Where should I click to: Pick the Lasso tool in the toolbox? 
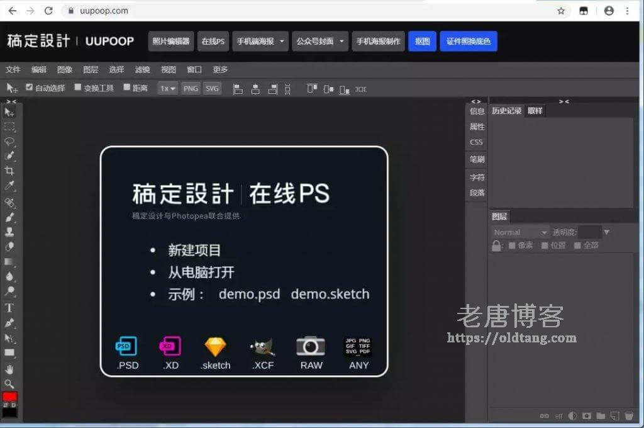[9, 141]
